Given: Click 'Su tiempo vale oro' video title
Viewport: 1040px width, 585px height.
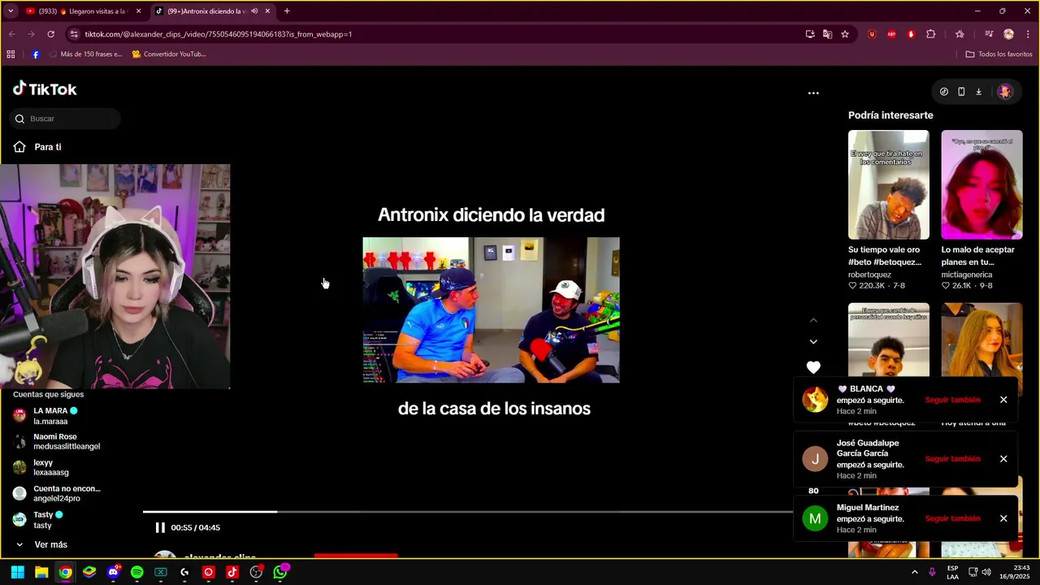Looking at the screenshot, I should pos(885,256).
